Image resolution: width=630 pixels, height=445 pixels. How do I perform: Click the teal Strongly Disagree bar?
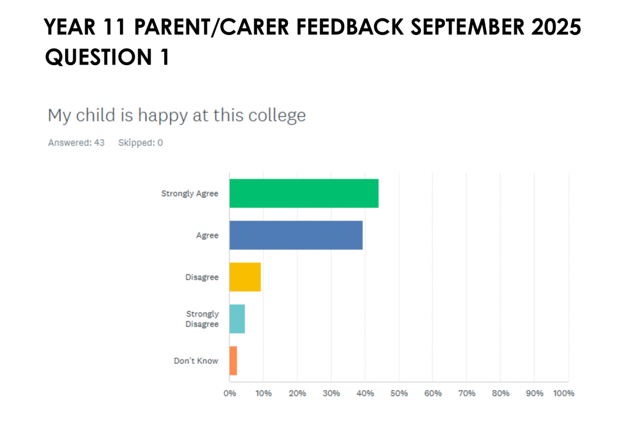pos(237,319)
